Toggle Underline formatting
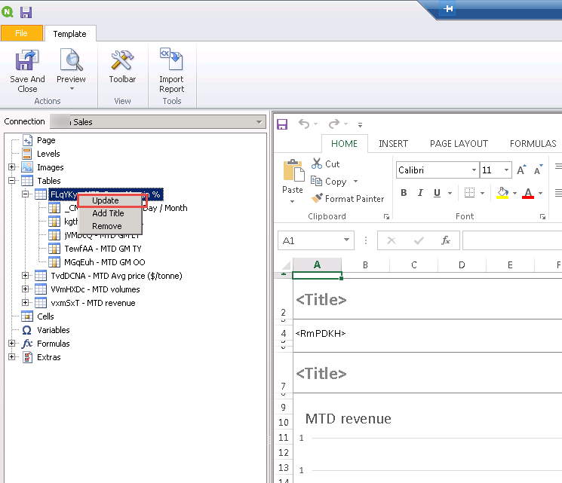 point(437,193)
